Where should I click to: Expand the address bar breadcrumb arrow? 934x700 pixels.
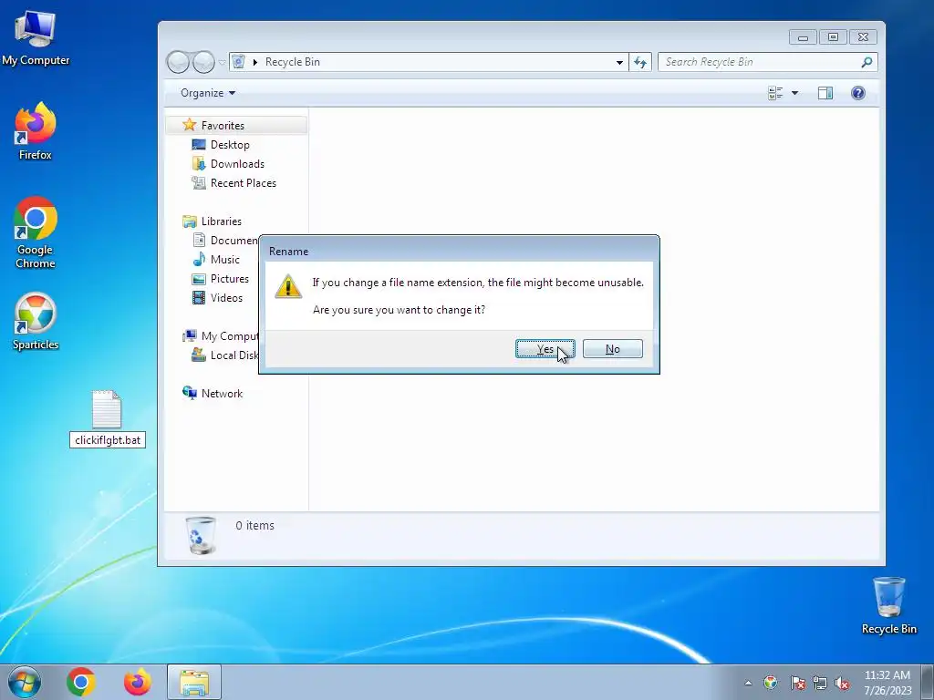255,62
